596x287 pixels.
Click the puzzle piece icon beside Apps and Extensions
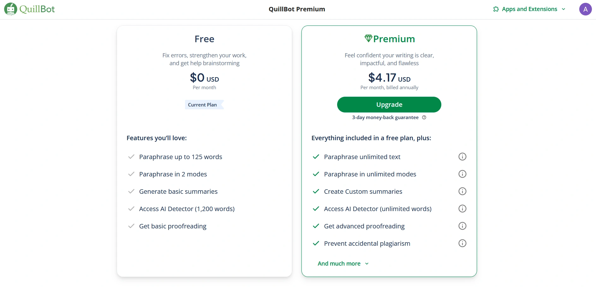[496, 9]
